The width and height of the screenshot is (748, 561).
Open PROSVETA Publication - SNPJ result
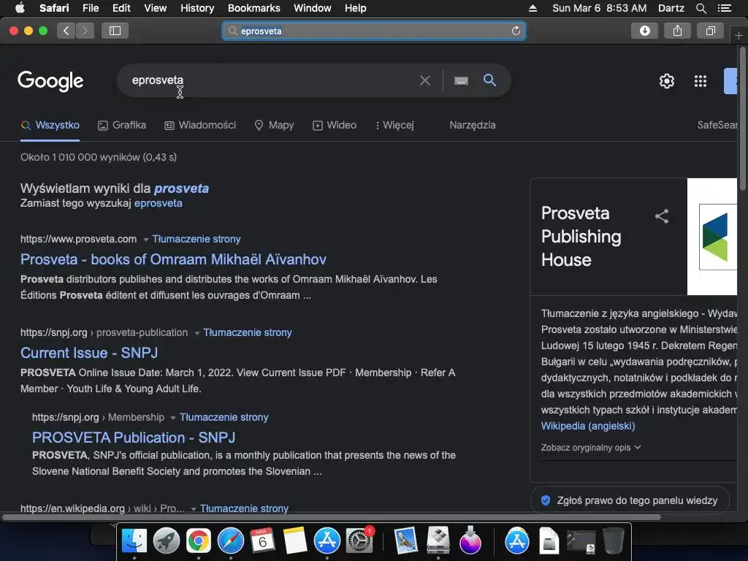pyautogui.click(x=134, y=438)
